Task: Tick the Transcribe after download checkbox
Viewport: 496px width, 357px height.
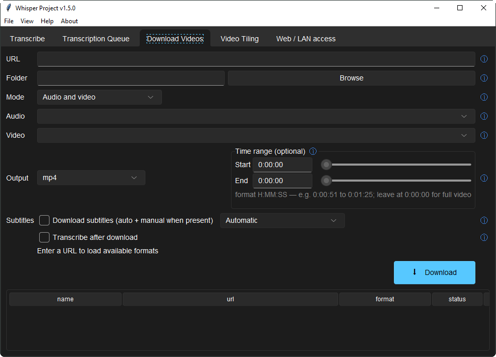Action: point(44,237)
